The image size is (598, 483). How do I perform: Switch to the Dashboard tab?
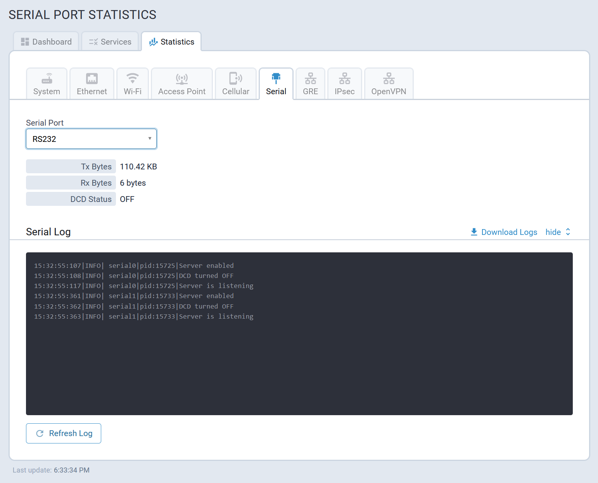point(47,42)
